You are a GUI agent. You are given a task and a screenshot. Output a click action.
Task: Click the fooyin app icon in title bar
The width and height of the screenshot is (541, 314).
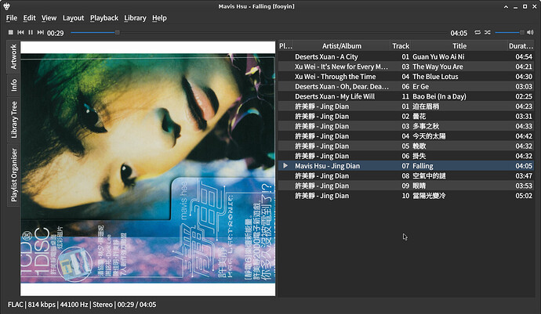point(6,6)
